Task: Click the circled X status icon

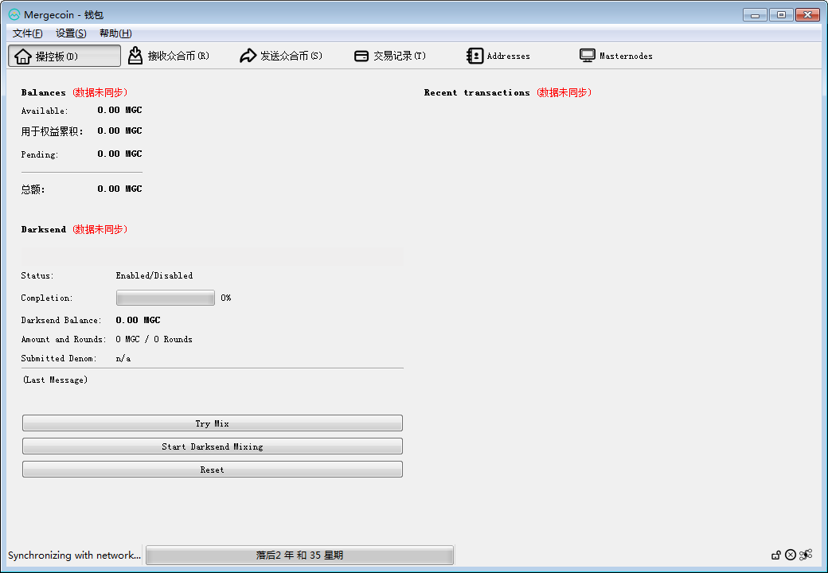Action: [x=791, y=555]
